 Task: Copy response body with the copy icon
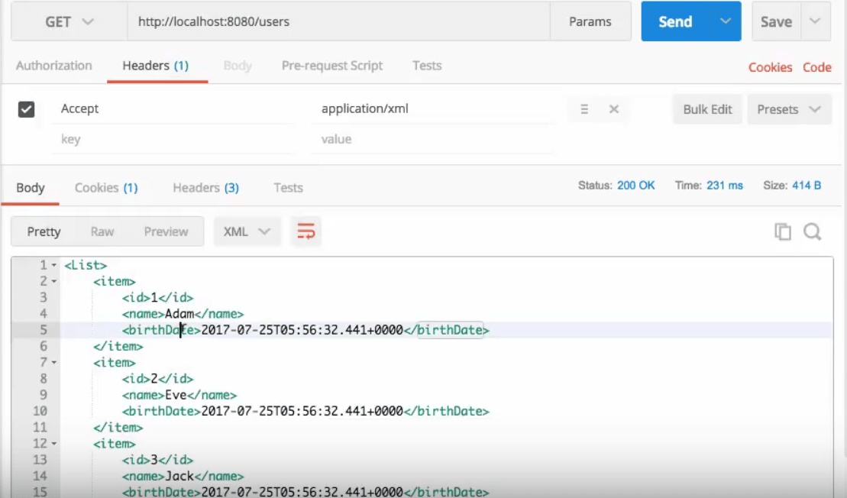tap(783, 231)
